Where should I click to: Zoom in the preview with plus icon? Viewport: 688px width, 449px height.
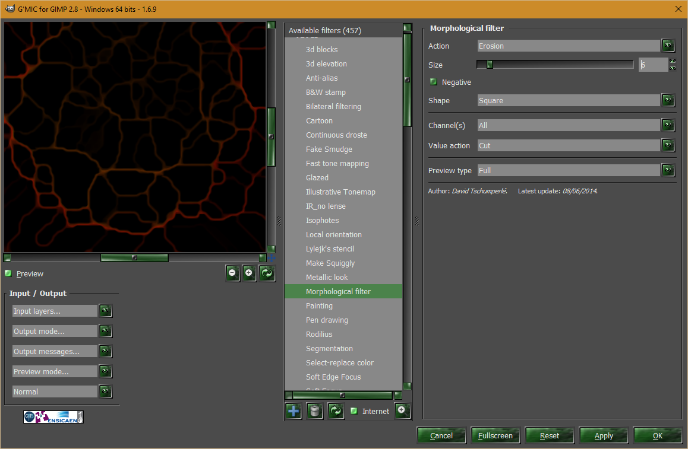tap(249, 273)
